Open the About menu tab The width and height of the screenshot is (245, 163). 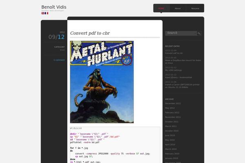pyautogui.click(x=178, y=9)
